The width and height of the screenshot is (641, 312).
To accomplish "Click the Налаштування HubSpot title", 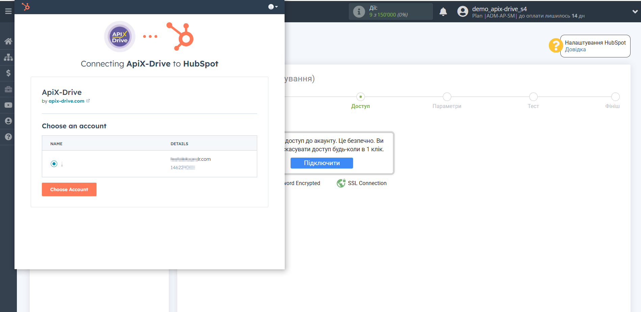I will [x=595, y=43].
